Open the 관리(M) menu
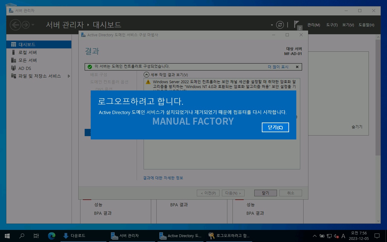 [x=314, y=25]
